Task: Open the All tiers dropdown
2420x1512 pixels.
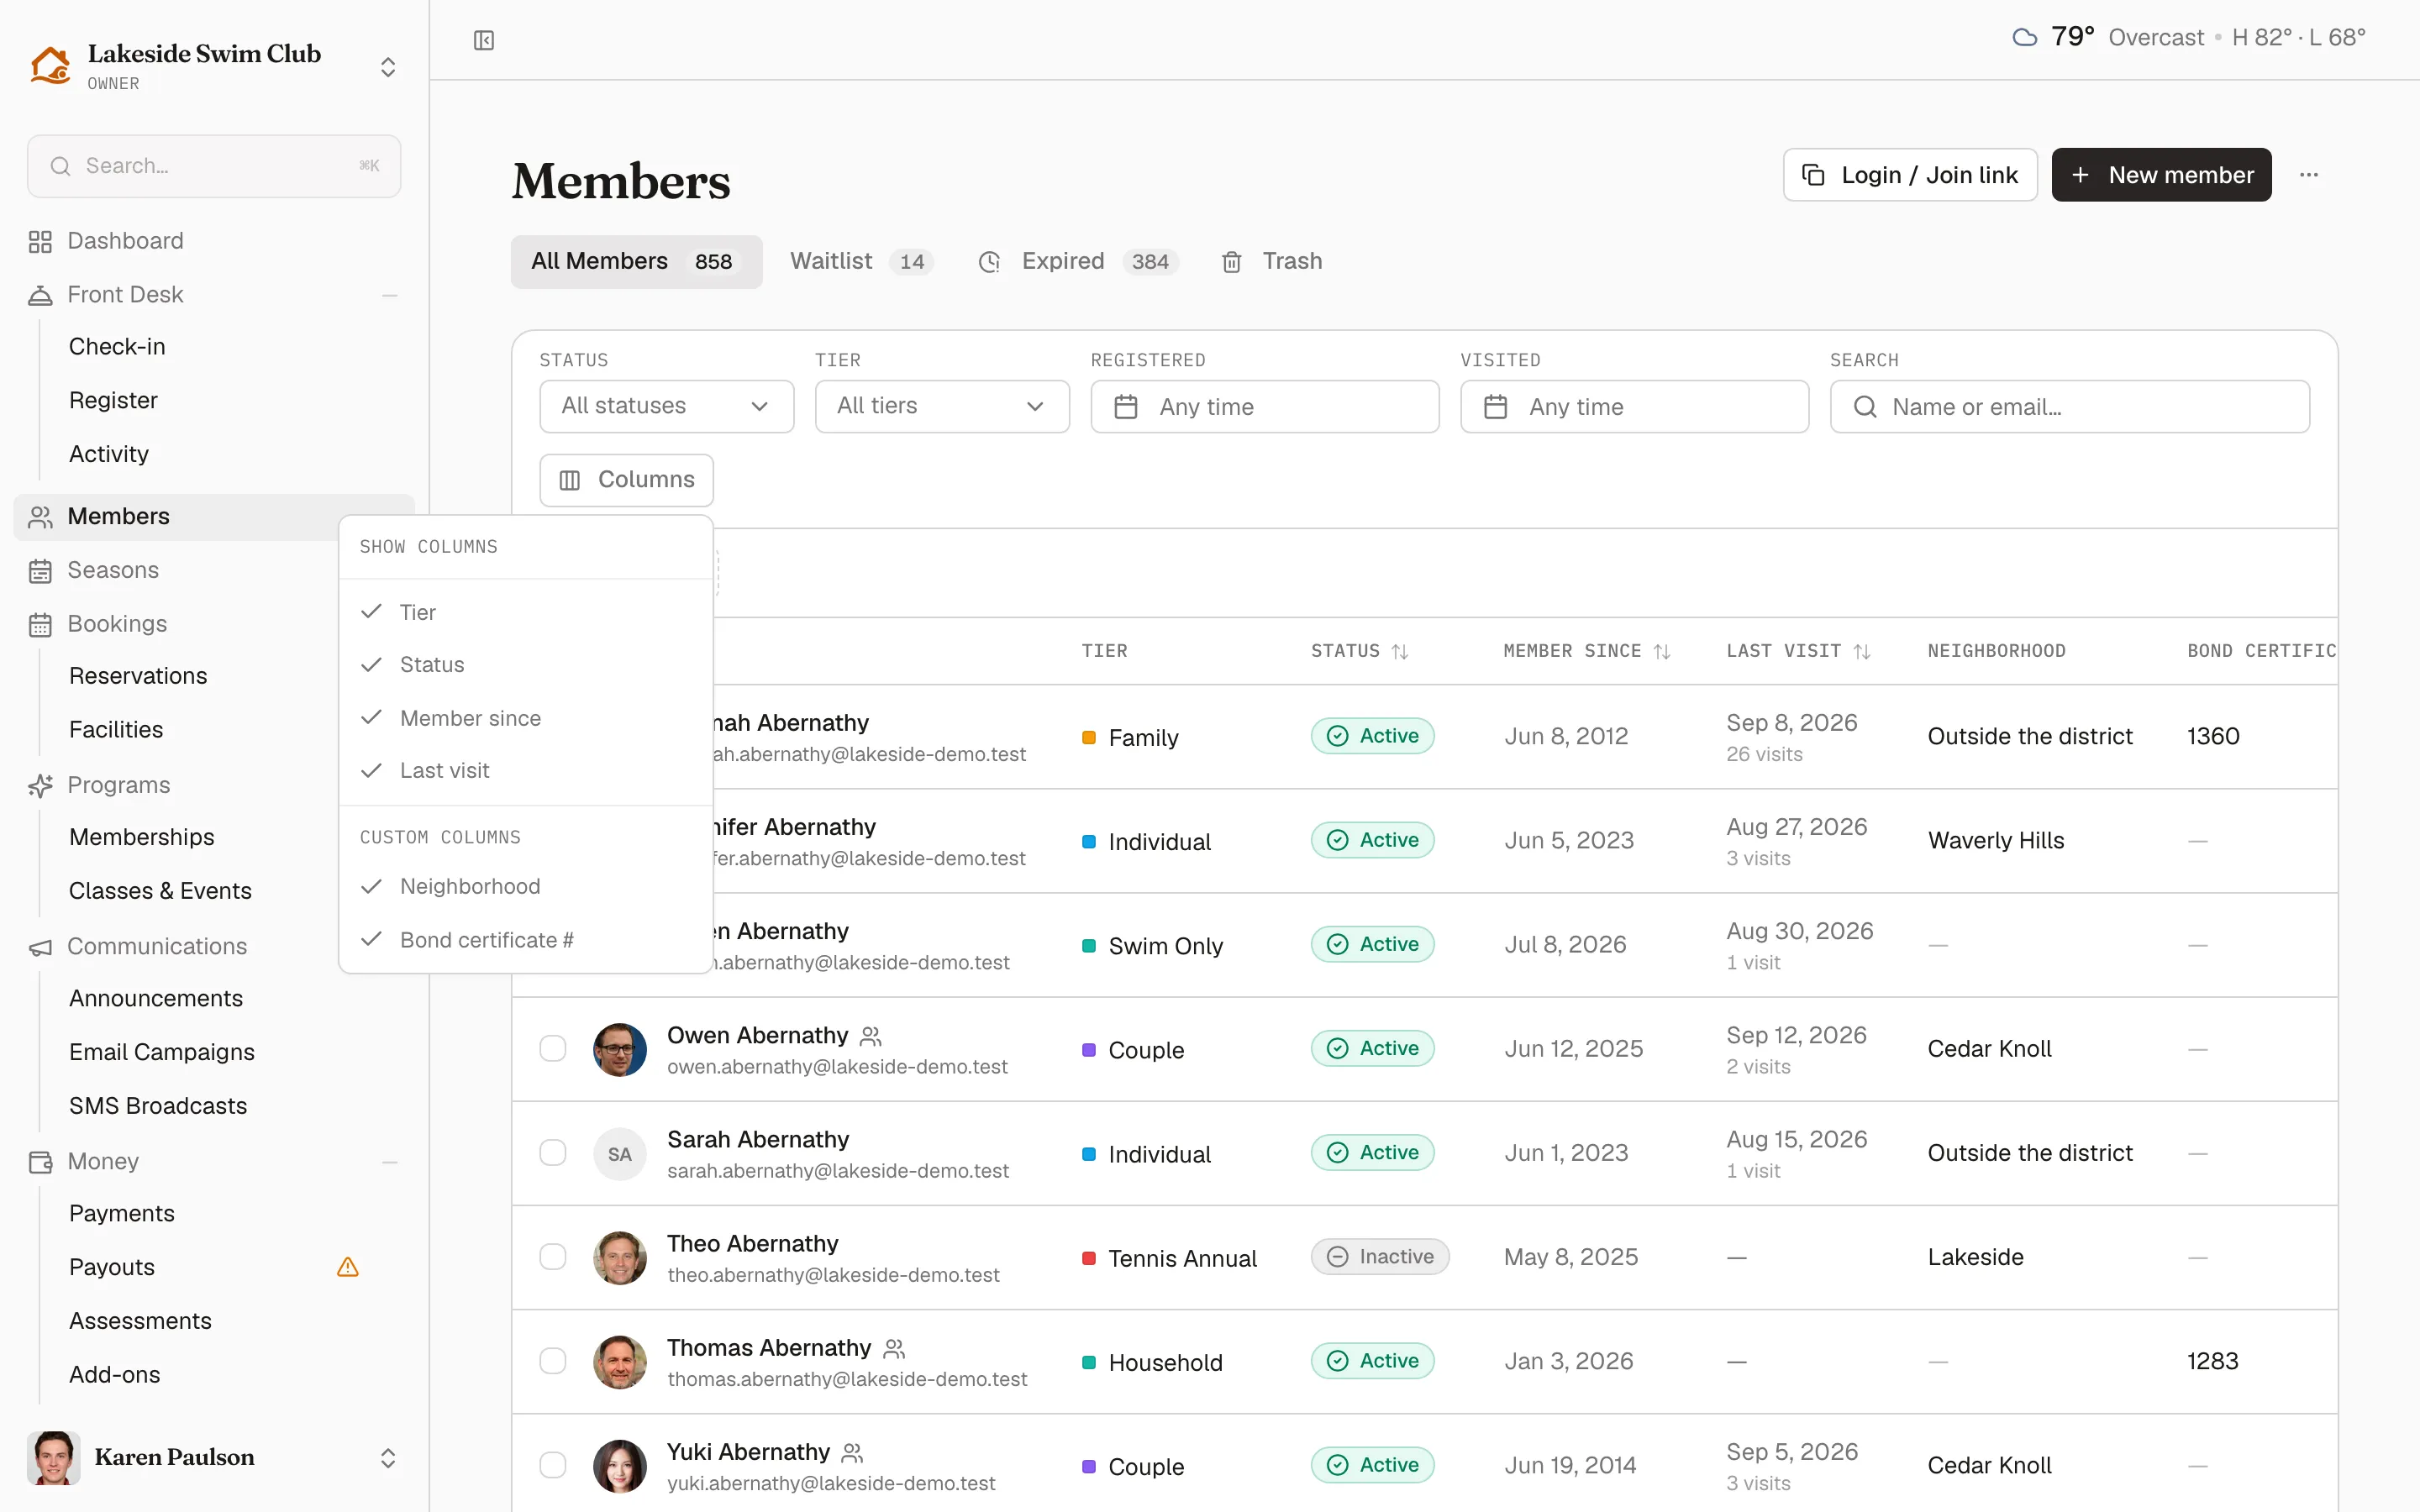Action: click(x=942, y=406)
